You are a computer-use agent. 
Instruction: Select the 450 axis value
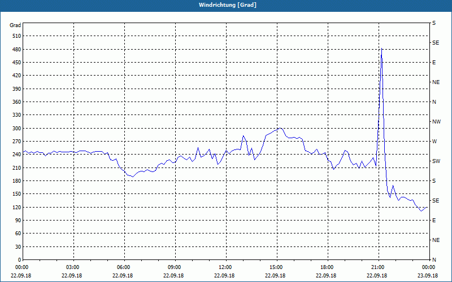[x=17, y=63]
